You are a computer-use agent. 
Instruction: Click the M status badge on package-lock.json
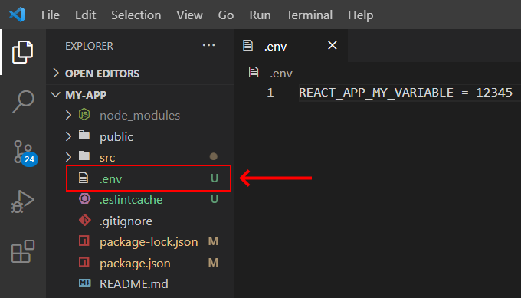pyautogui.click(x=213, y=241)
